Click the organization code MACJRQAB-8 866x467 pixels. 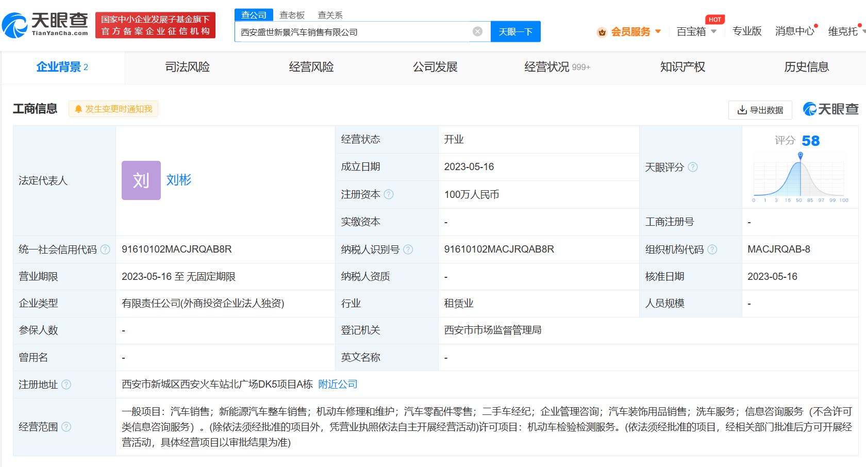coord(779,249)
